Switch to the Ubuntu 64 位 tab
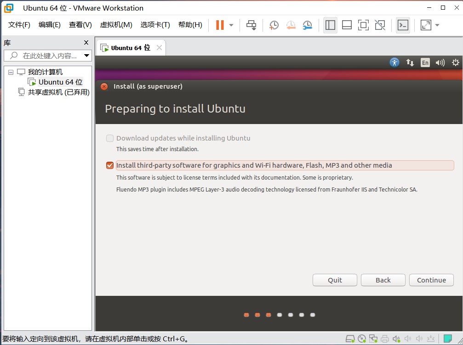The height and width of the screenshot is (345, 463). (x=131, y=48)
